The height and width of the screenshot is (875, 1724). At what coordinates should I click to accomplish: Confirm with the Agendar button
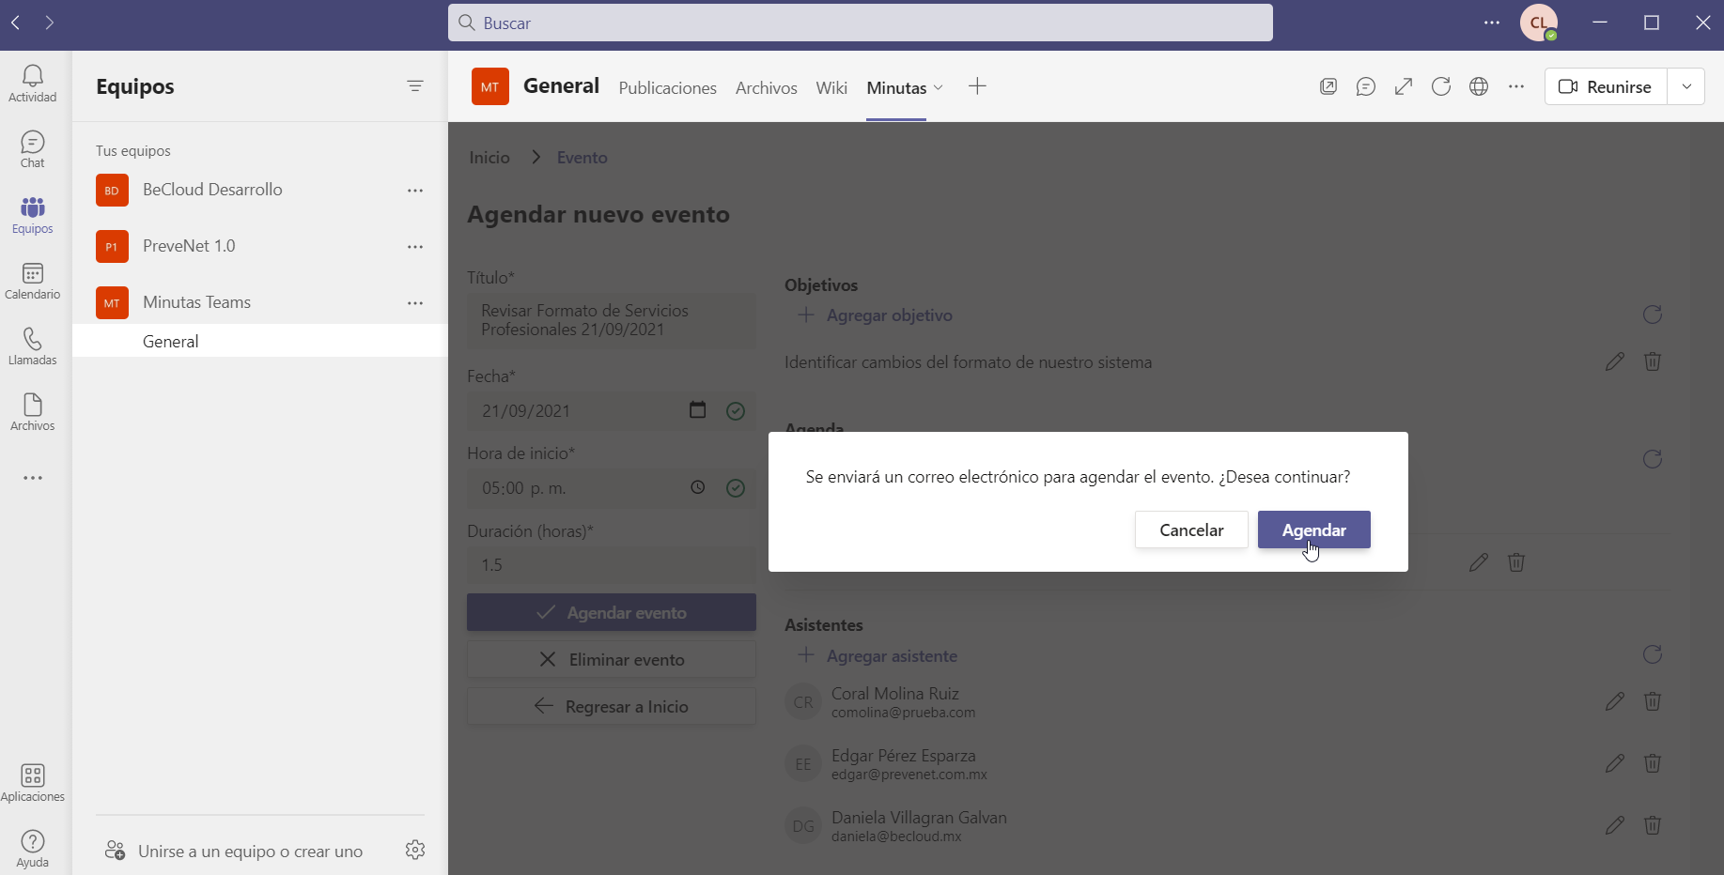(1313, 530)
